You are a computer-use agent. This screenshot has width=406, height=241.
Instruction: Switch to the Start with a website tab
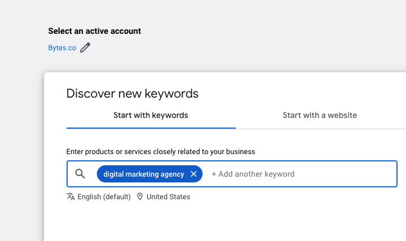(320, 115)
